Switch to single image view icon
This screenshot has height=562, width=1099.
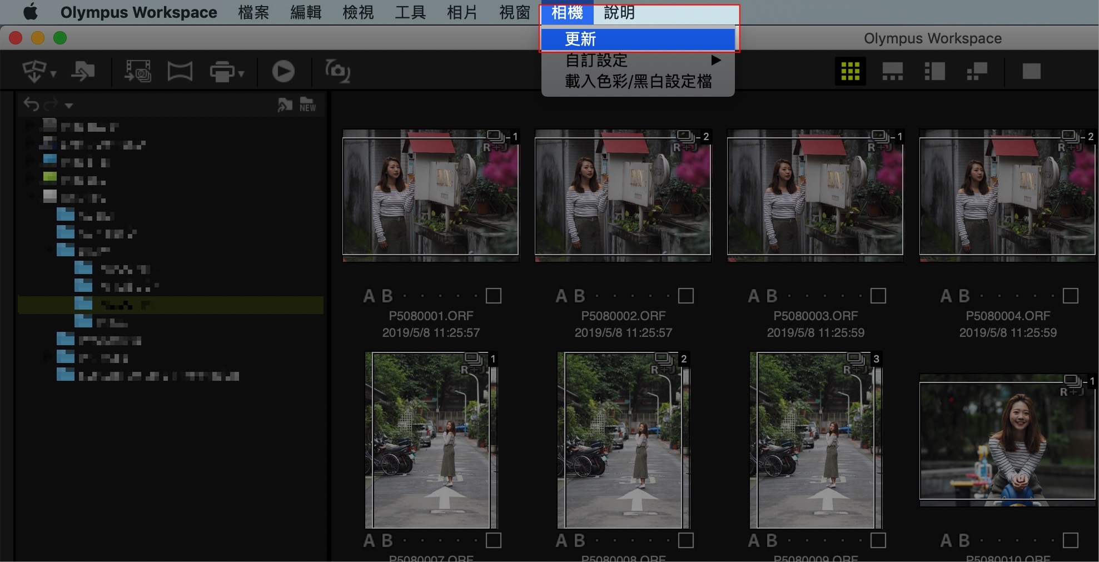point(1031,71)
